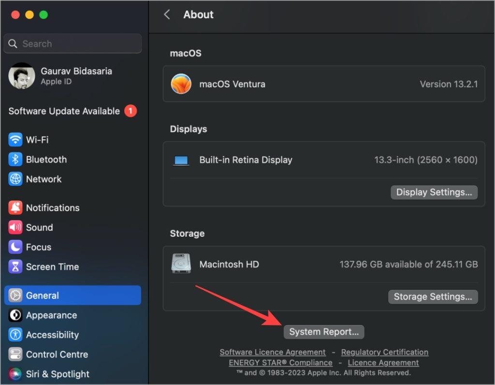The image size is (495, 385).
Task: Click the macOS Ventura logo icon
Action: 181,84
